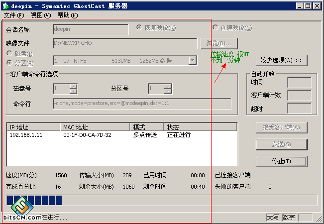This screenshot has width=324, height=224.
Task: Click the blue transfer progress bar
Action: (x=162, y=200)
